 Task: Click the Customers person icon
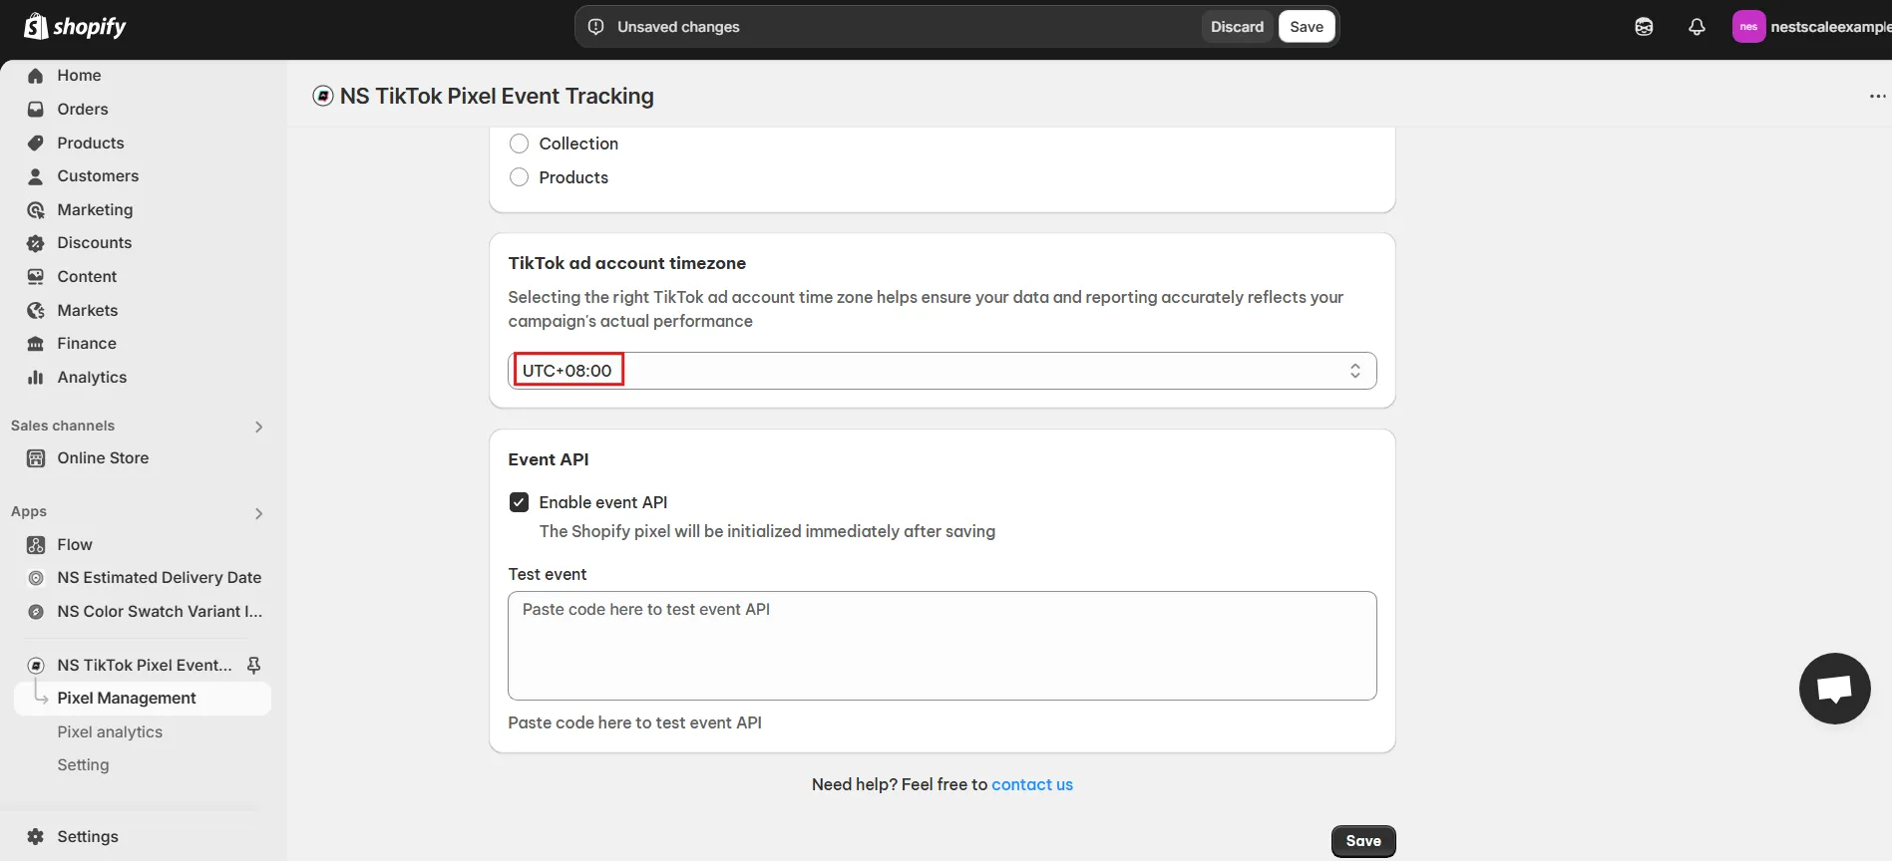(36, 176)
